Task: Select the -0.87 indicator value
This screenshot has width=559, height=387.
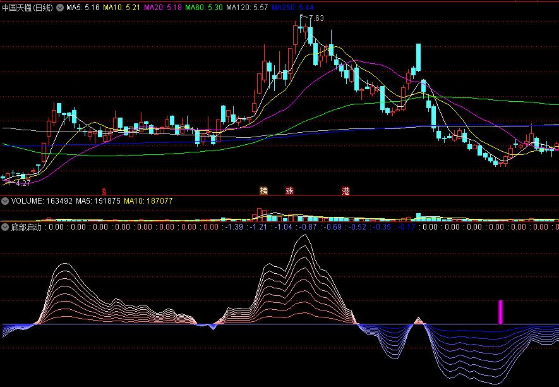Action: pos(308,227)
